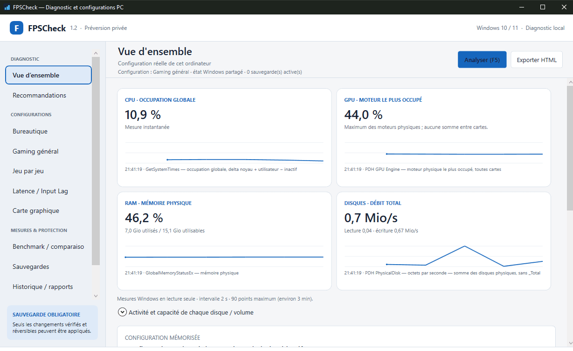The width and height of the screenshot is (573, 351).
Task: Open the Jeu par jeu page
Action: point(48,171)
